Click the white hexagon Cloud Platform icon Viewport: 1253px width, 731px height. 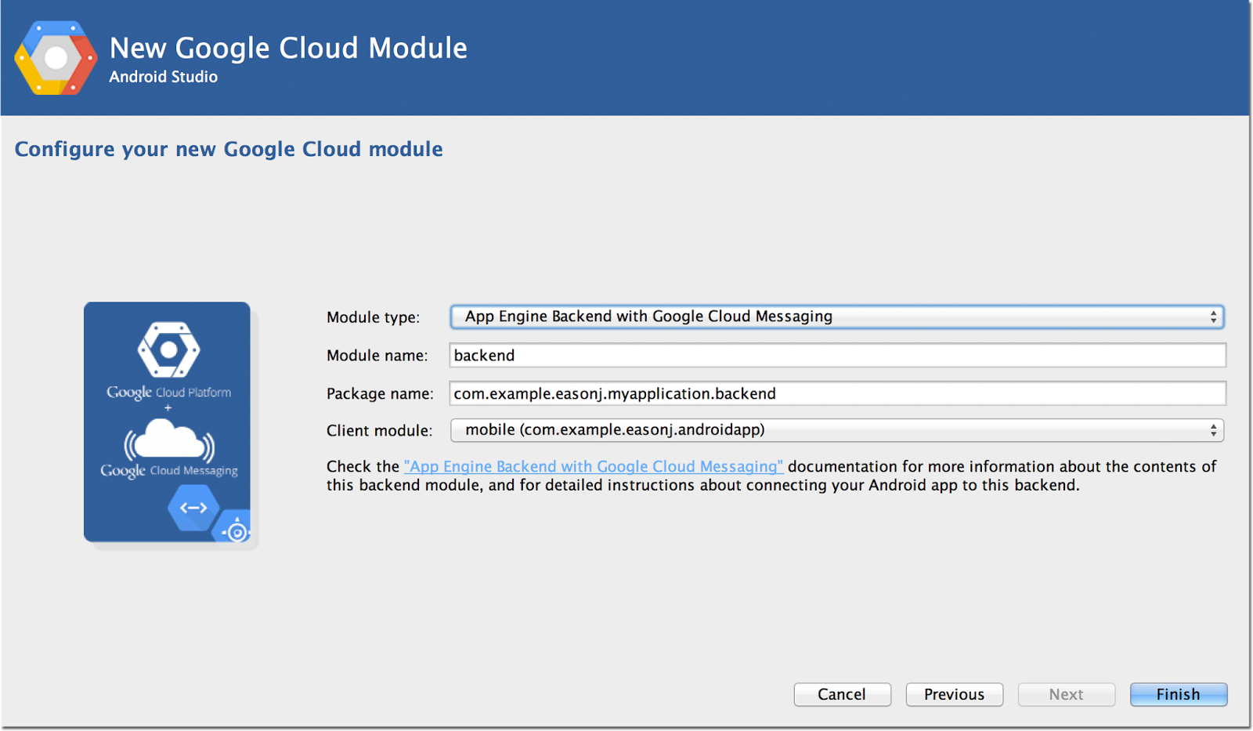[x=168, y=349]
